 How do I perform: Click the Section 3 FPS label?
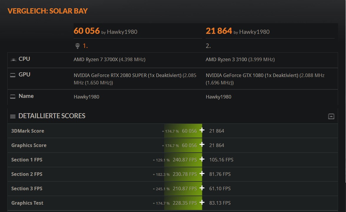point(27,188)
